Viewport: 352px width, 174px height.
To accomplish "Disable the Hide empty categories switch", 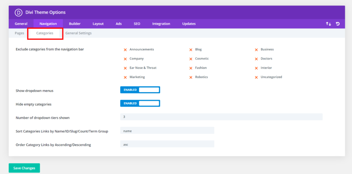I will click(x=140, y=103).
